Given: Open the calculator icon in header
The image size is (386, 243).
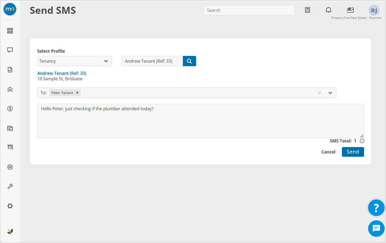Looking at the screenshot, I should point(308,10).
